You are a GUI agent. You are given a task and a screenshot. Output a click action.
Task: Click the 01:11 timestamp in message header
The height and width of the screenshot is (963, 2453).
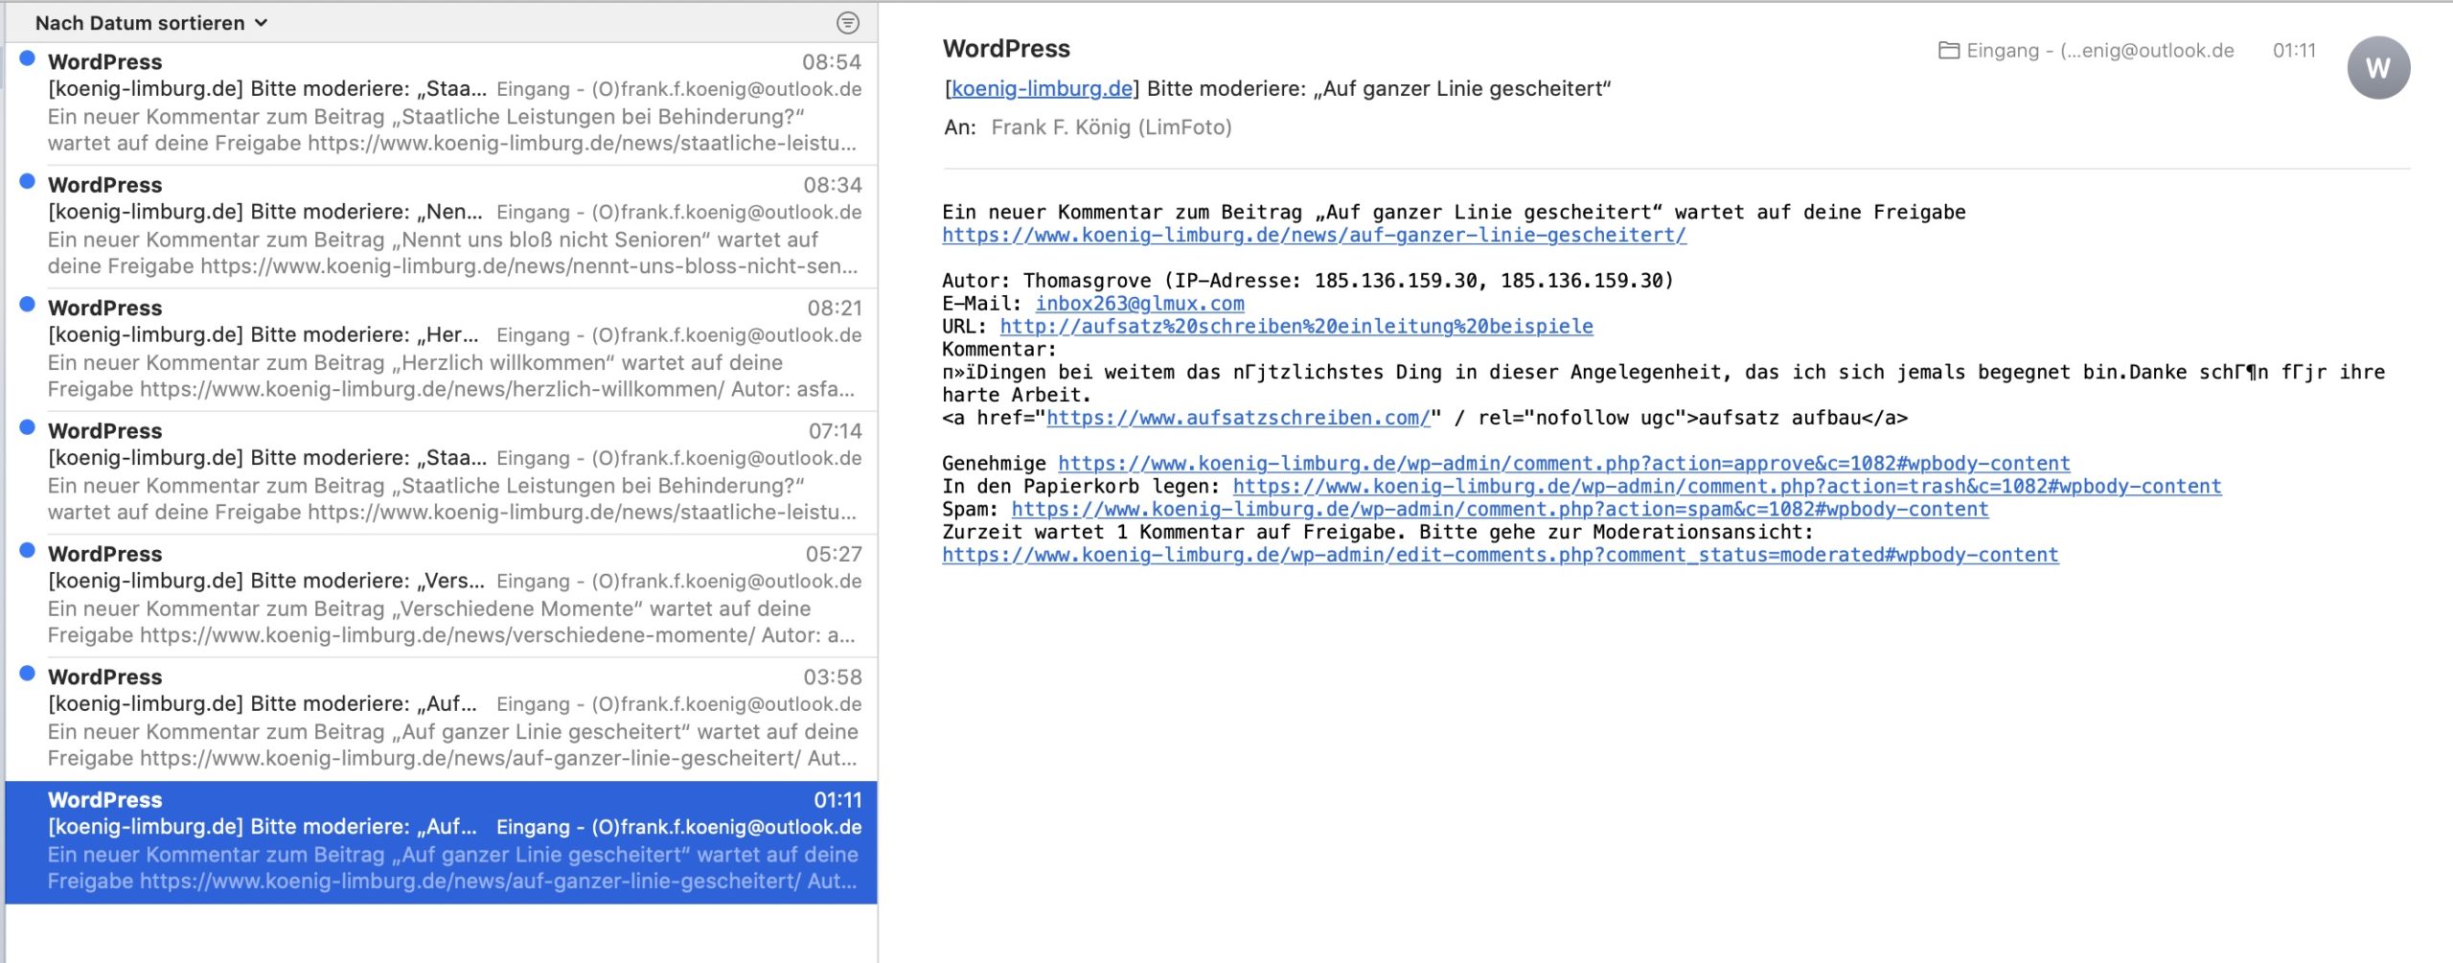[2294, 50]
